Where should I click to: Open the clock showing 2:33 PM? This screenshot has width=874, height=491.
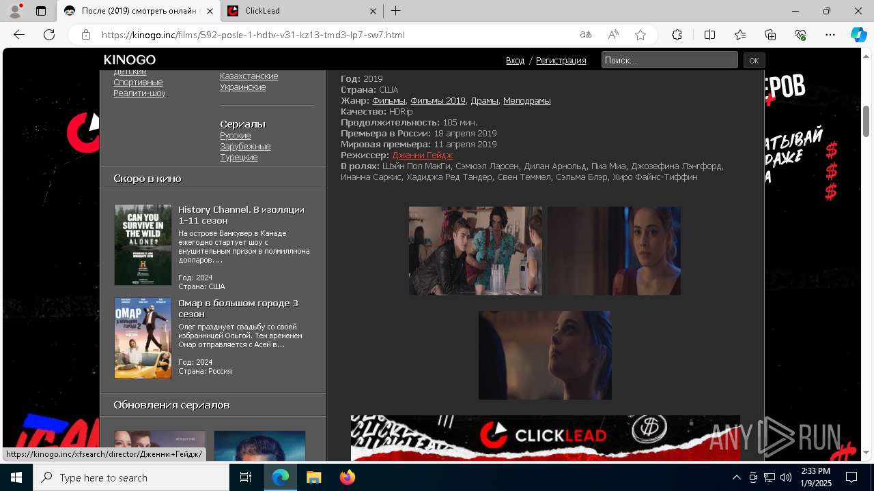(x=815, y=477)
